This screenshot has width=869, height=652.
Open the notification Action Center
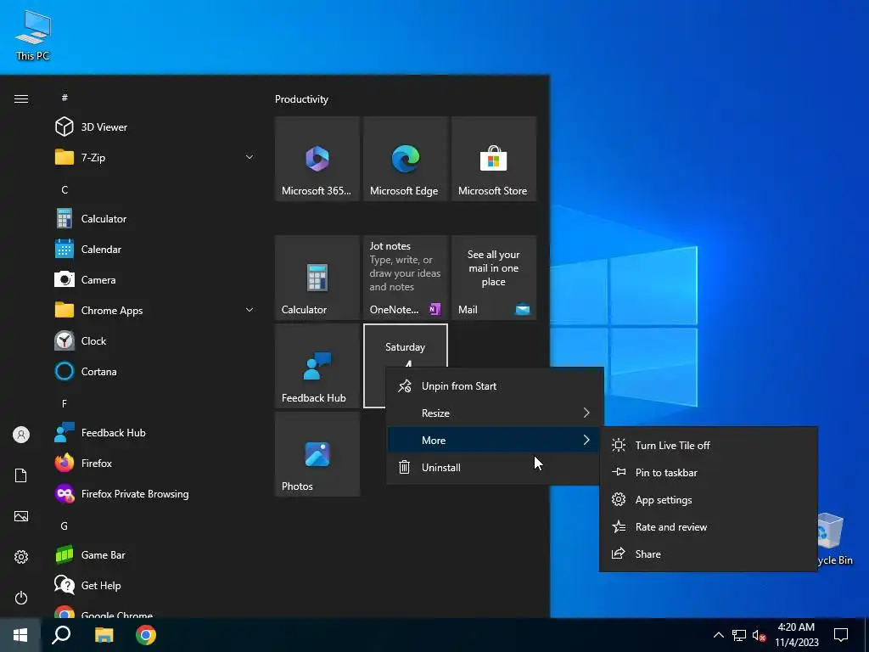841,635
